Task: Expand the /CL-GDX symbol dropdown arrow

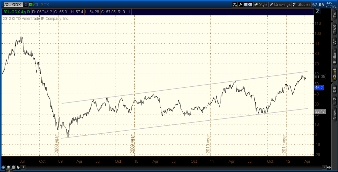Action: 26,5
